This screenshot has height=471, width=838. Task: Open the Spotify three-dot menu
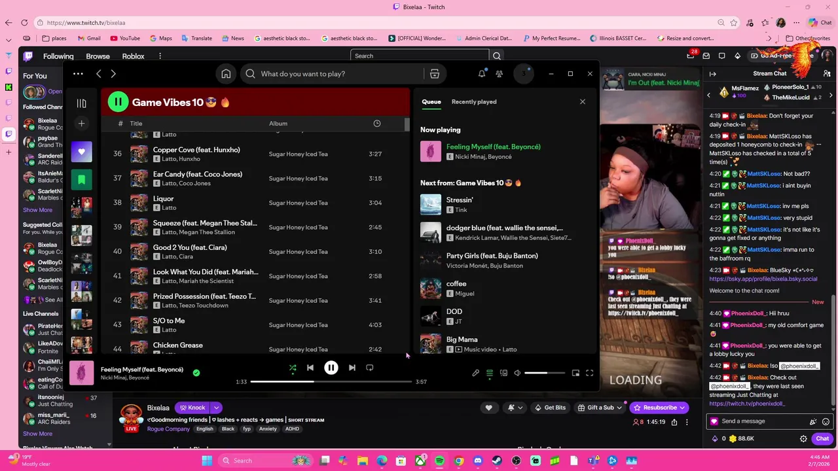coord(78,74)
